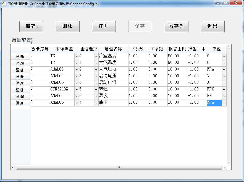Viewport: 244px width, 182px height.
Task: Select the 通道3 row header
Action: 20,70
